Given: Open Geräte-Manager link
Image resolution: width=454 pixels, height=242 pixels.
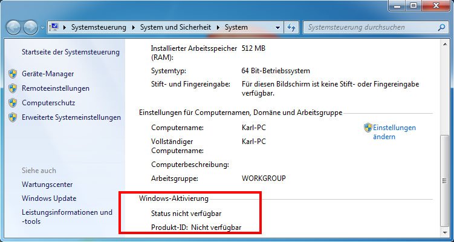Looking at the screenshot, I should tap(48, 74).
